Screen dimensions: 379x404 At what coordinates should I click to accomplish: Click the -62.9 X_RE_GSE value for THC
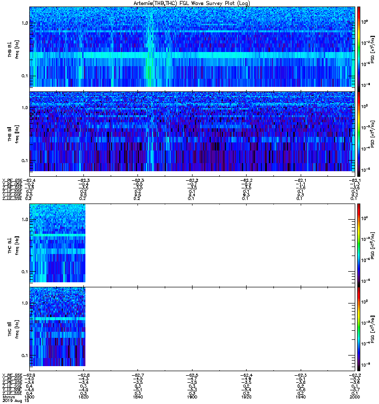(x=29, y=375)
